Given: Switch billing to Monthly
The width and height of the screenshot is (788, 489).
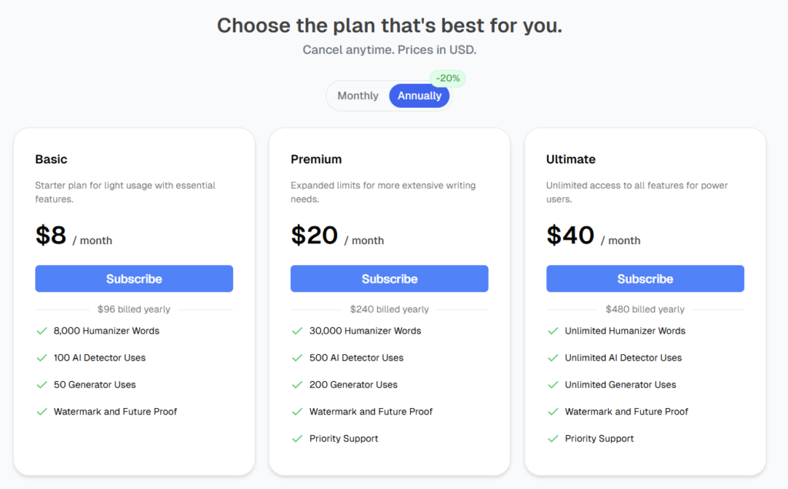Looking at the screenshot, I should point(358,96).
